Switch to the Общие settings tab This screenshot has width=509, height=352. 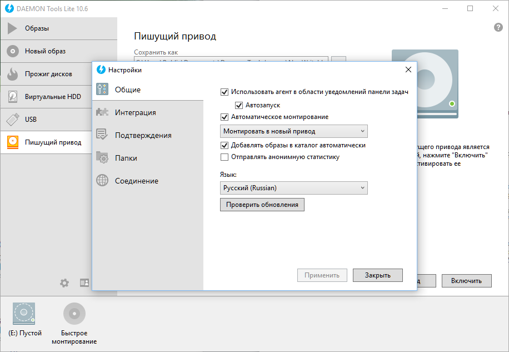tap(148, 90)
